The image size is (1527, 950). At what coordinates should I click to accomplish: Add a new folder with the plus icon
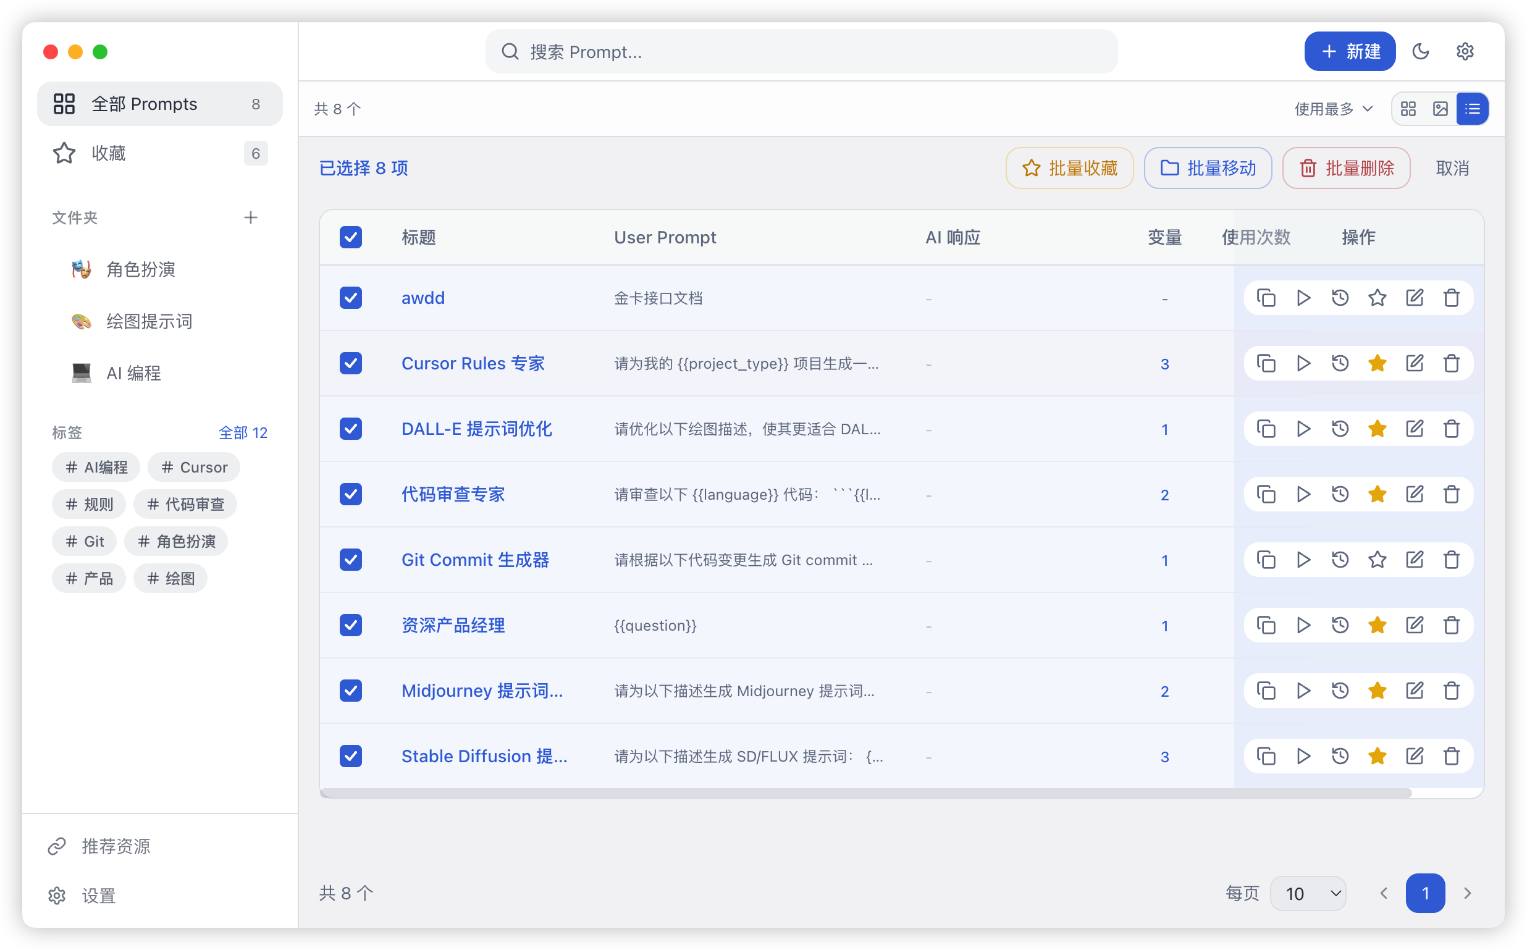coord(250,217)
